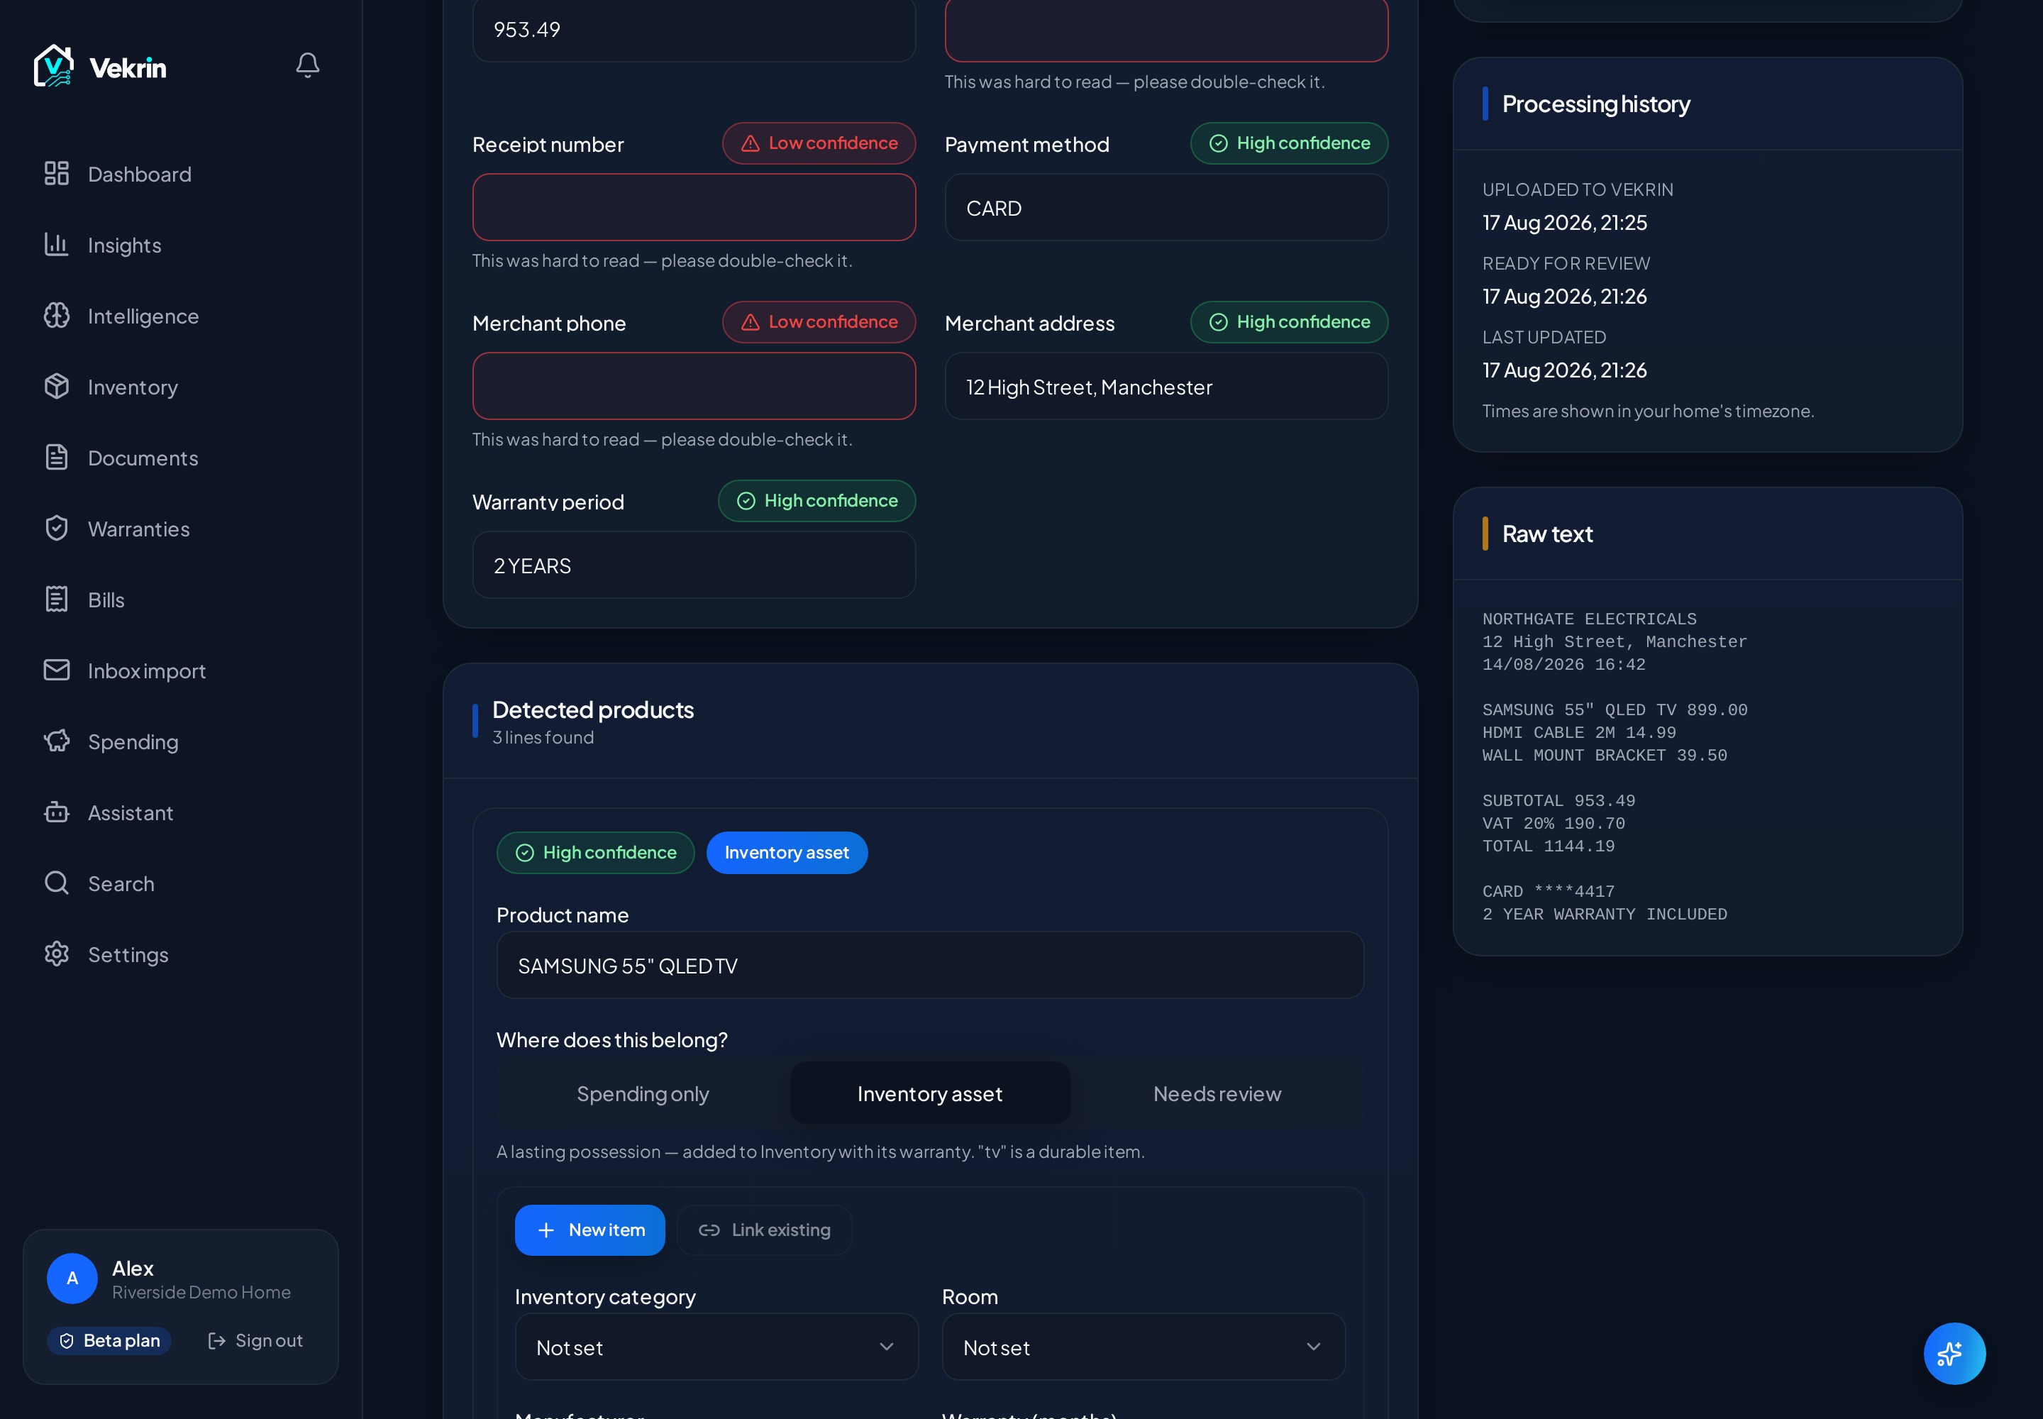This screenshot has width=2043, height=1419.
Task: Open Documents section
Action: [x=182, y=458]
